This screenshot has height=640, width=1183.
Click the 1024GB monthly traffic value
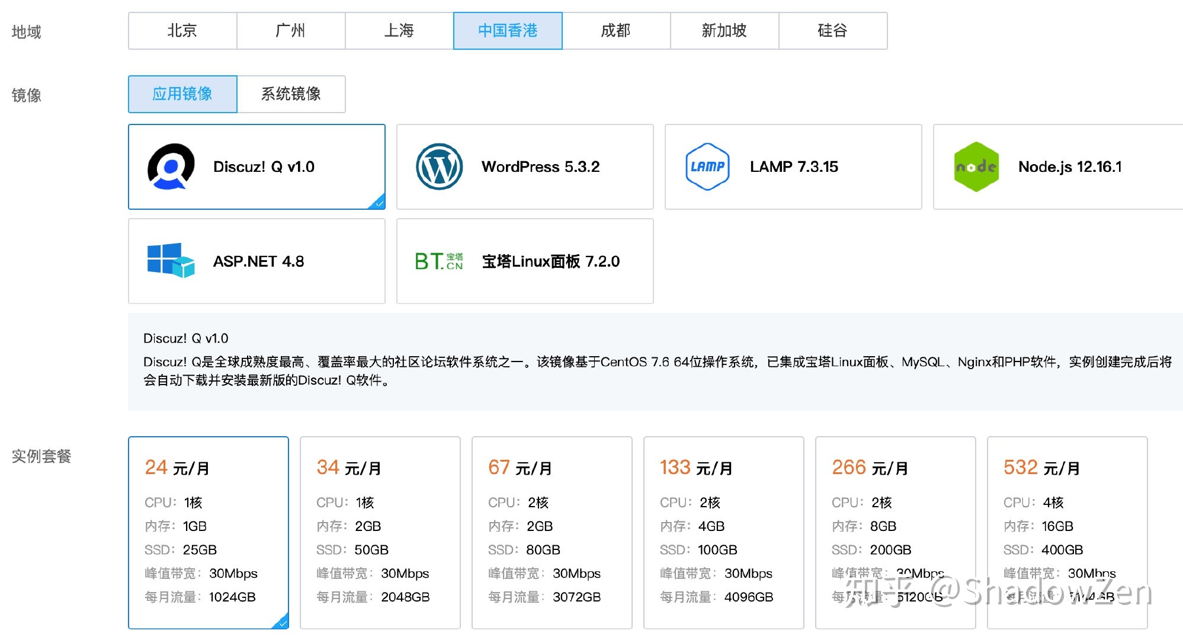[232, 597]
